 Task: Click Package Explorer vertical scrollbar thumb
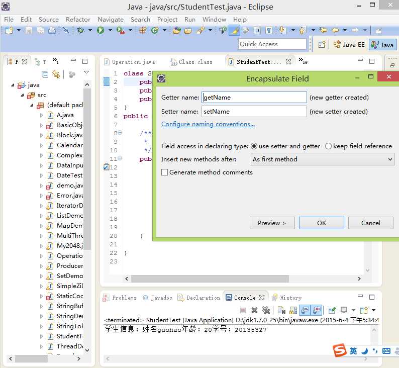[x=87, y=169]
